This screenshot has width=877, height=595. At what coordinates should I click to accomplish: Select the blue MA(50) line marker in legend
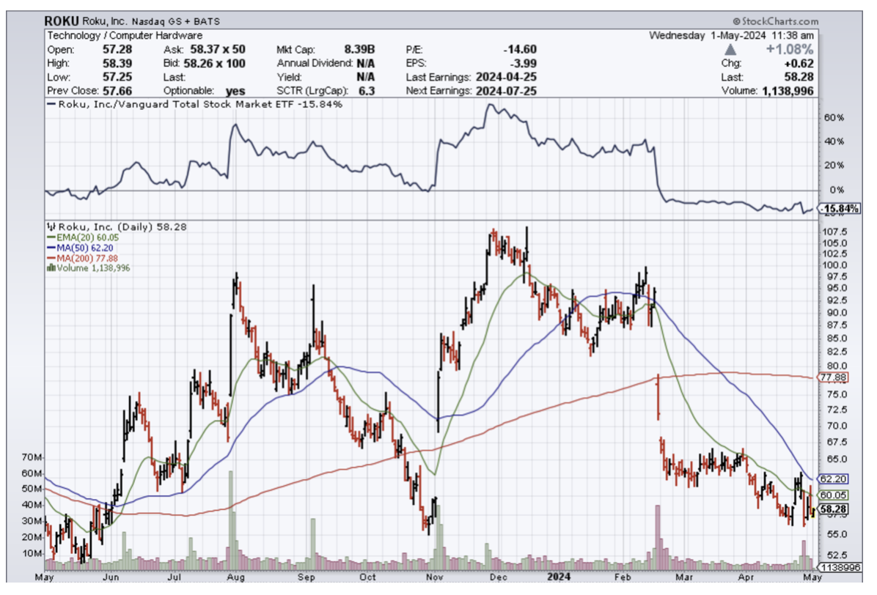[x=51, y=248]
